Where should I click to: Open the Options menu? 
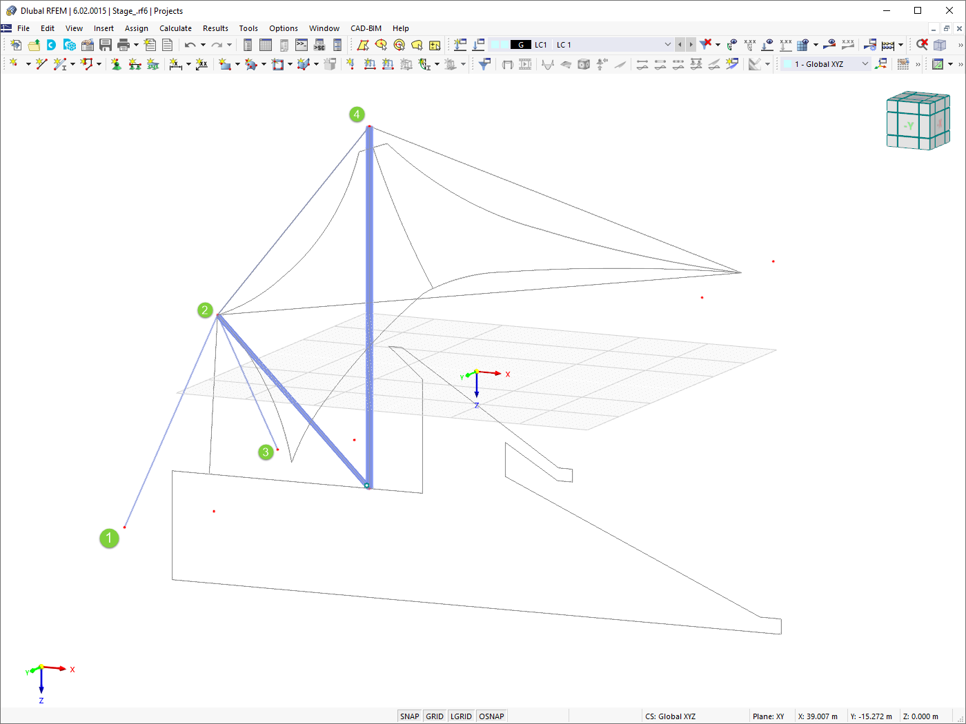click(x=284, y=28)
